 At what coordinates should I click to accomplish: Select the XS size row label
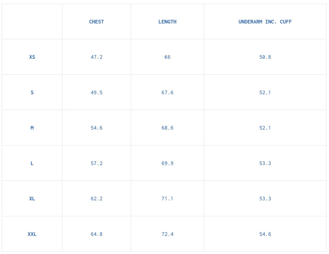pos(32,57)
